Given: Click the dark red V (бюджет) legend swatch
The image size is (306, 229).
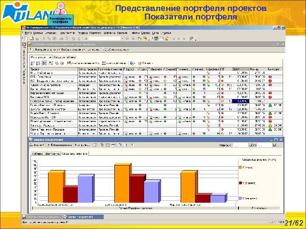Looking at the screenshot, I should [241, 183].
